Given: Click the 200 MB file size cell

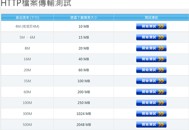Looking at the screenshot, I should pyautogui.click(x=84, y=92).
